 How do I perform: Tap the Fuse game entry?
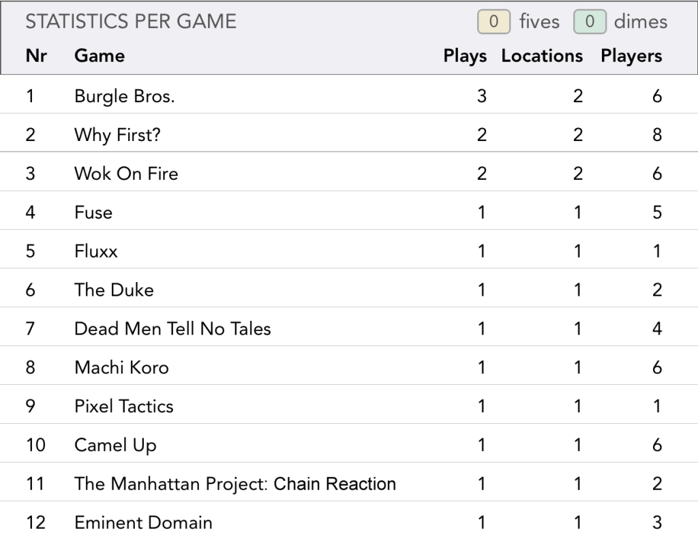click(93, 213)
